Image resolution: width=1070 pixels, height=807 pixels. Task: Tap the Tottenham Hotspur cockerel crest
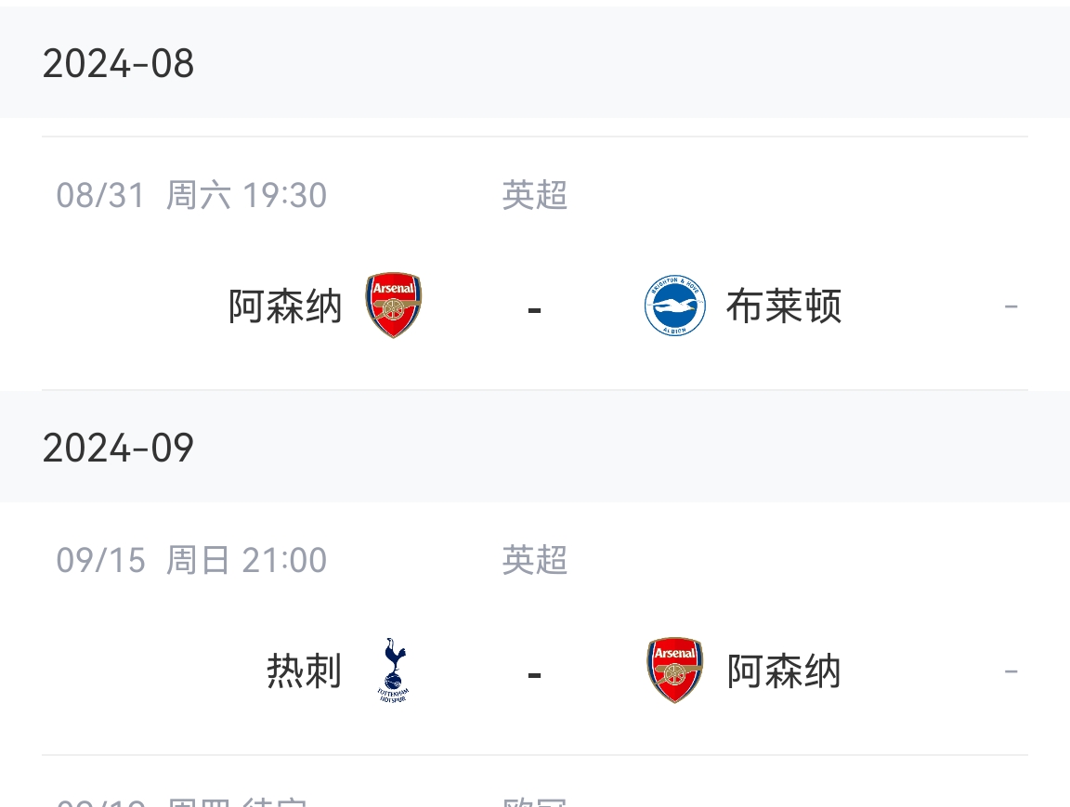[393, 670]
